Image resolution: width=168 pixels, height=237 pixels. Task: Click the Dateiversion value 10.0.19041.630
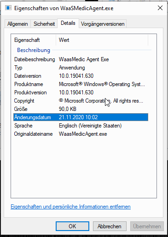click(76, 76)
